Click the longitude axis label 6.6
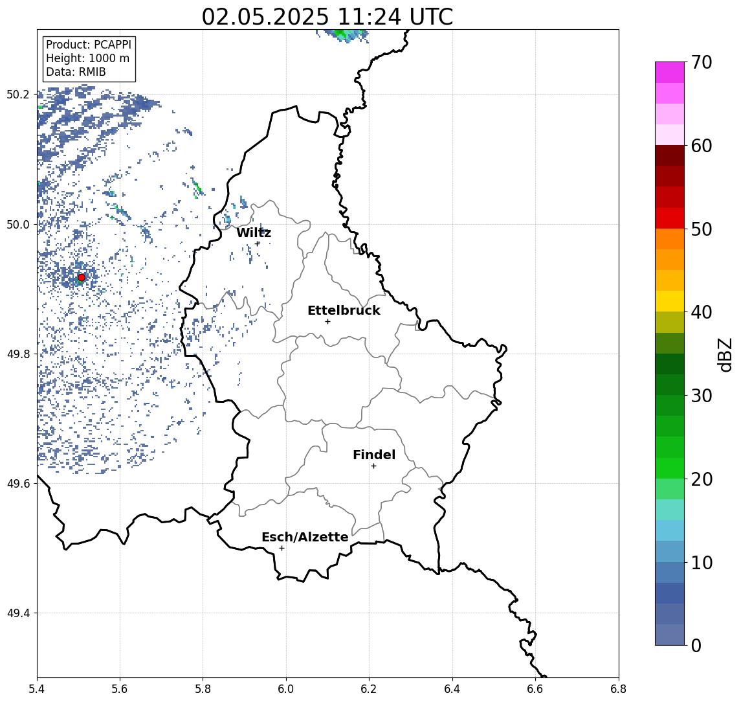 [x=535, y=689]
